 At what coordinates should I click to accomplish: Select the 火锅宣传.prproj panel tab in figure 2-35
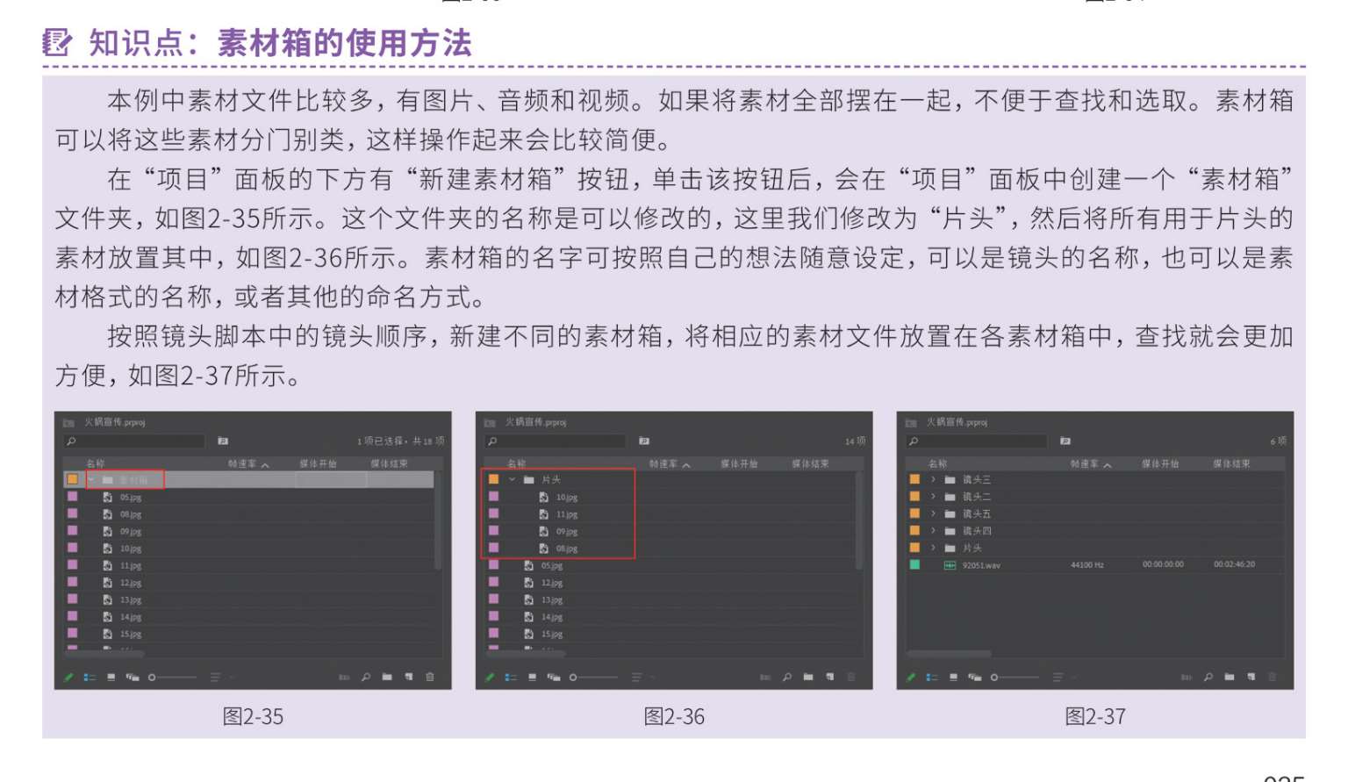115,423
